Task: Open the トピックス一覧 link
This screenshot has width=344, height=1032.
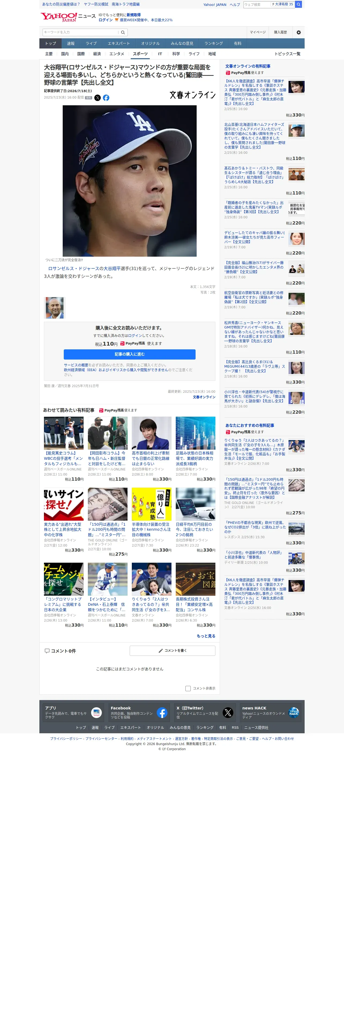Action: 287,54
